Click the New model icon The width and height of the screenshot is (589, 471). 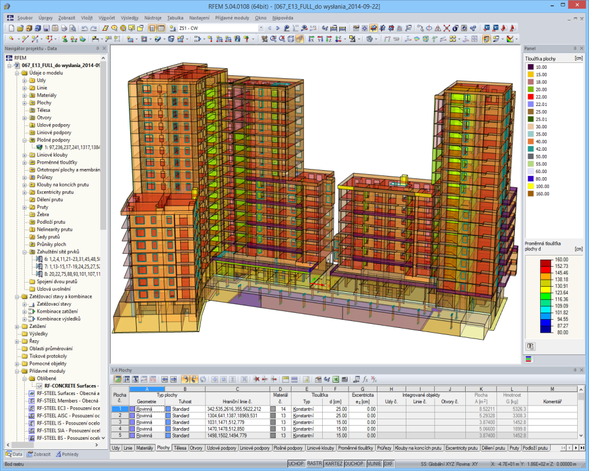click(x=12, y=28)
